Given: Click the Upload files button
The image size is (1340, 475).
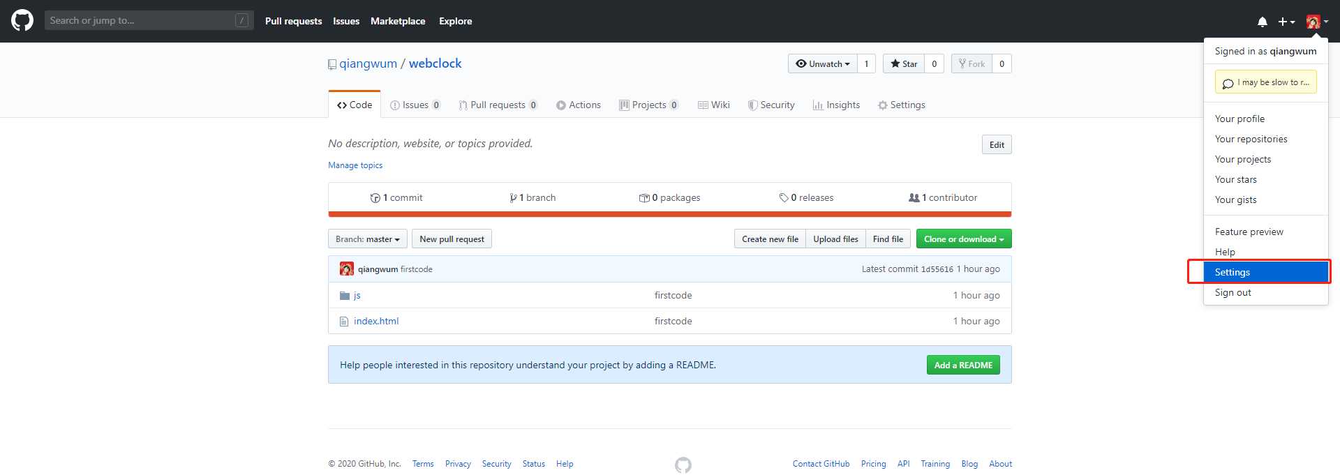Looking at the screenshot, I should pos(835,239).
